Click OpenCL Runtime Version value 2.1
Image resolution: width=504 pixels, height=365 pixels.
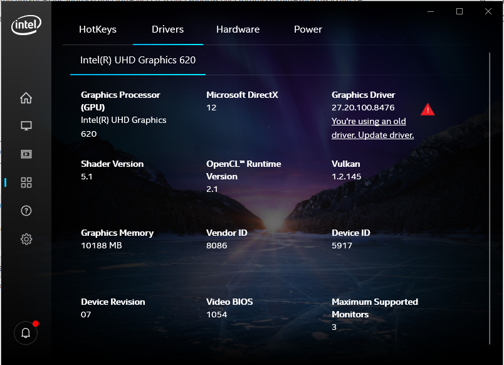coord(212,189)
